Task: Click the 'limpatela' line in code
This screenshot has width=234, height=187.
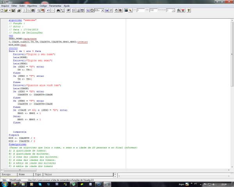Action: (x=20, y=132)
